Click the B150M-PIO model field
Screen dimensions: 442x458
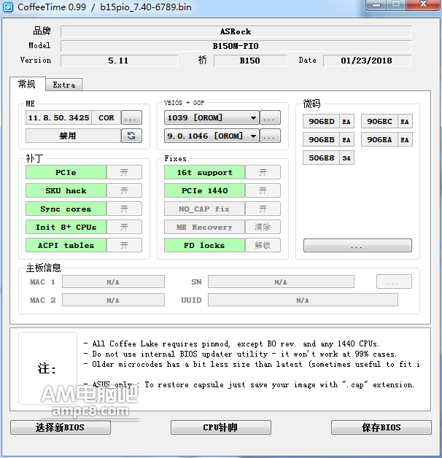coord(236,46)
